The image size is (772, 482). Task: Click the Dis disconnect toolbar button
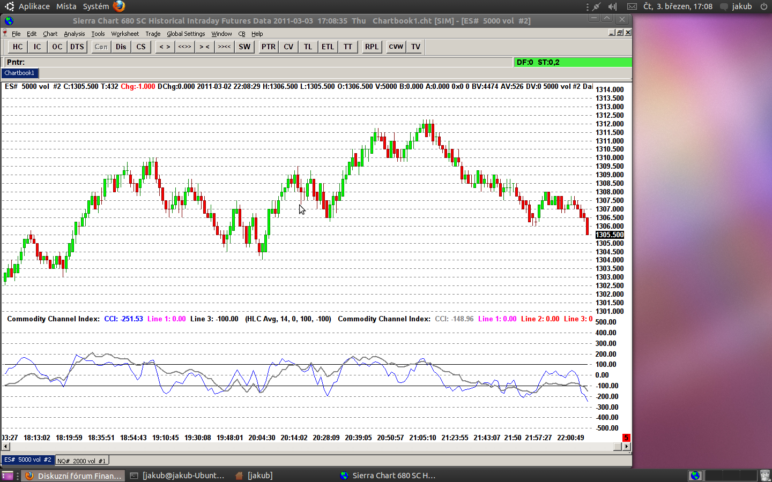(x=121, y=47)
